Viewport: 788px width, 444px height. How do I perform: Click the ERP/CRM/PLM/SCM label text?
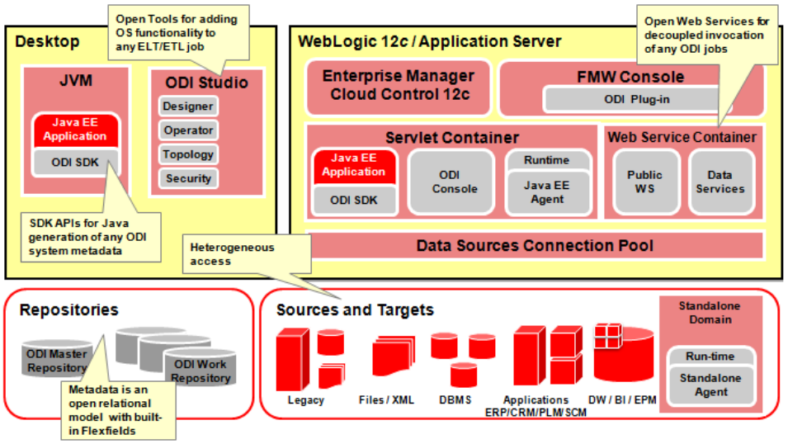coord(536,413)
